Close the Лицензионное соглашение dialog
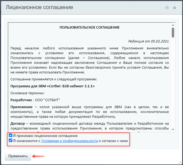183x165 pixels. [174, 8]
